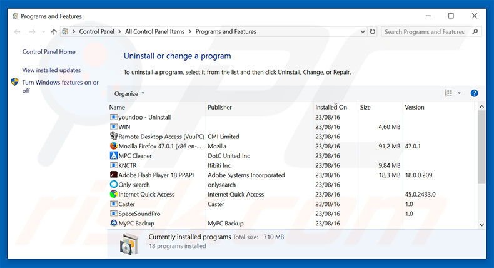
Task: Click the scrollbar up arrow
Action: pos(481,107)
